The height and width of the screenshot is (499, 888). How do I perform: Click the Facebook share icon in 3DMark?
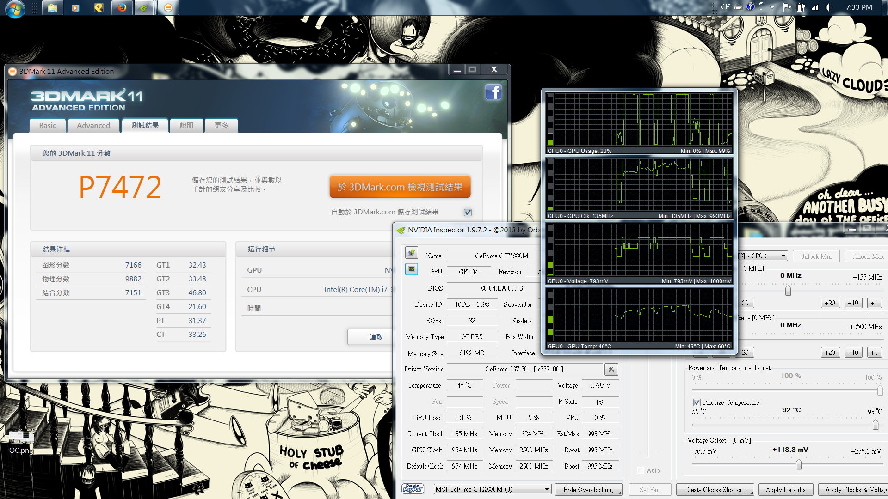(x=493, y=92)
